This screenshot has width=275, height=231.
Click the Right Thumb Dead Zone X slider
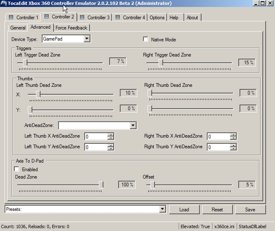[190, 95]
